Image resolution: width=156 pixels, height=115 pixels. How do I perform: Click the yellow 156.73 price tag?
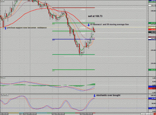152,27
